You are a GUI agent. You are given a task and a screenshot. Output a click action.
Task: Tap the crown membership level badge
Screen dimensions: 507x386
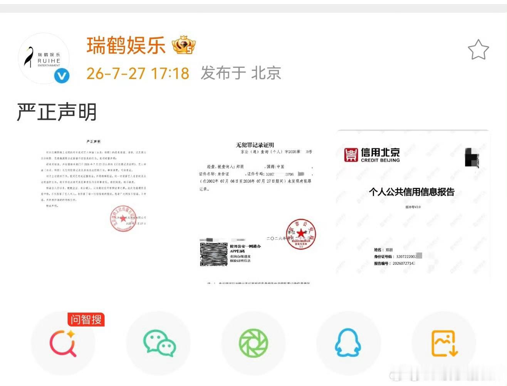click(x=184, y=45)
